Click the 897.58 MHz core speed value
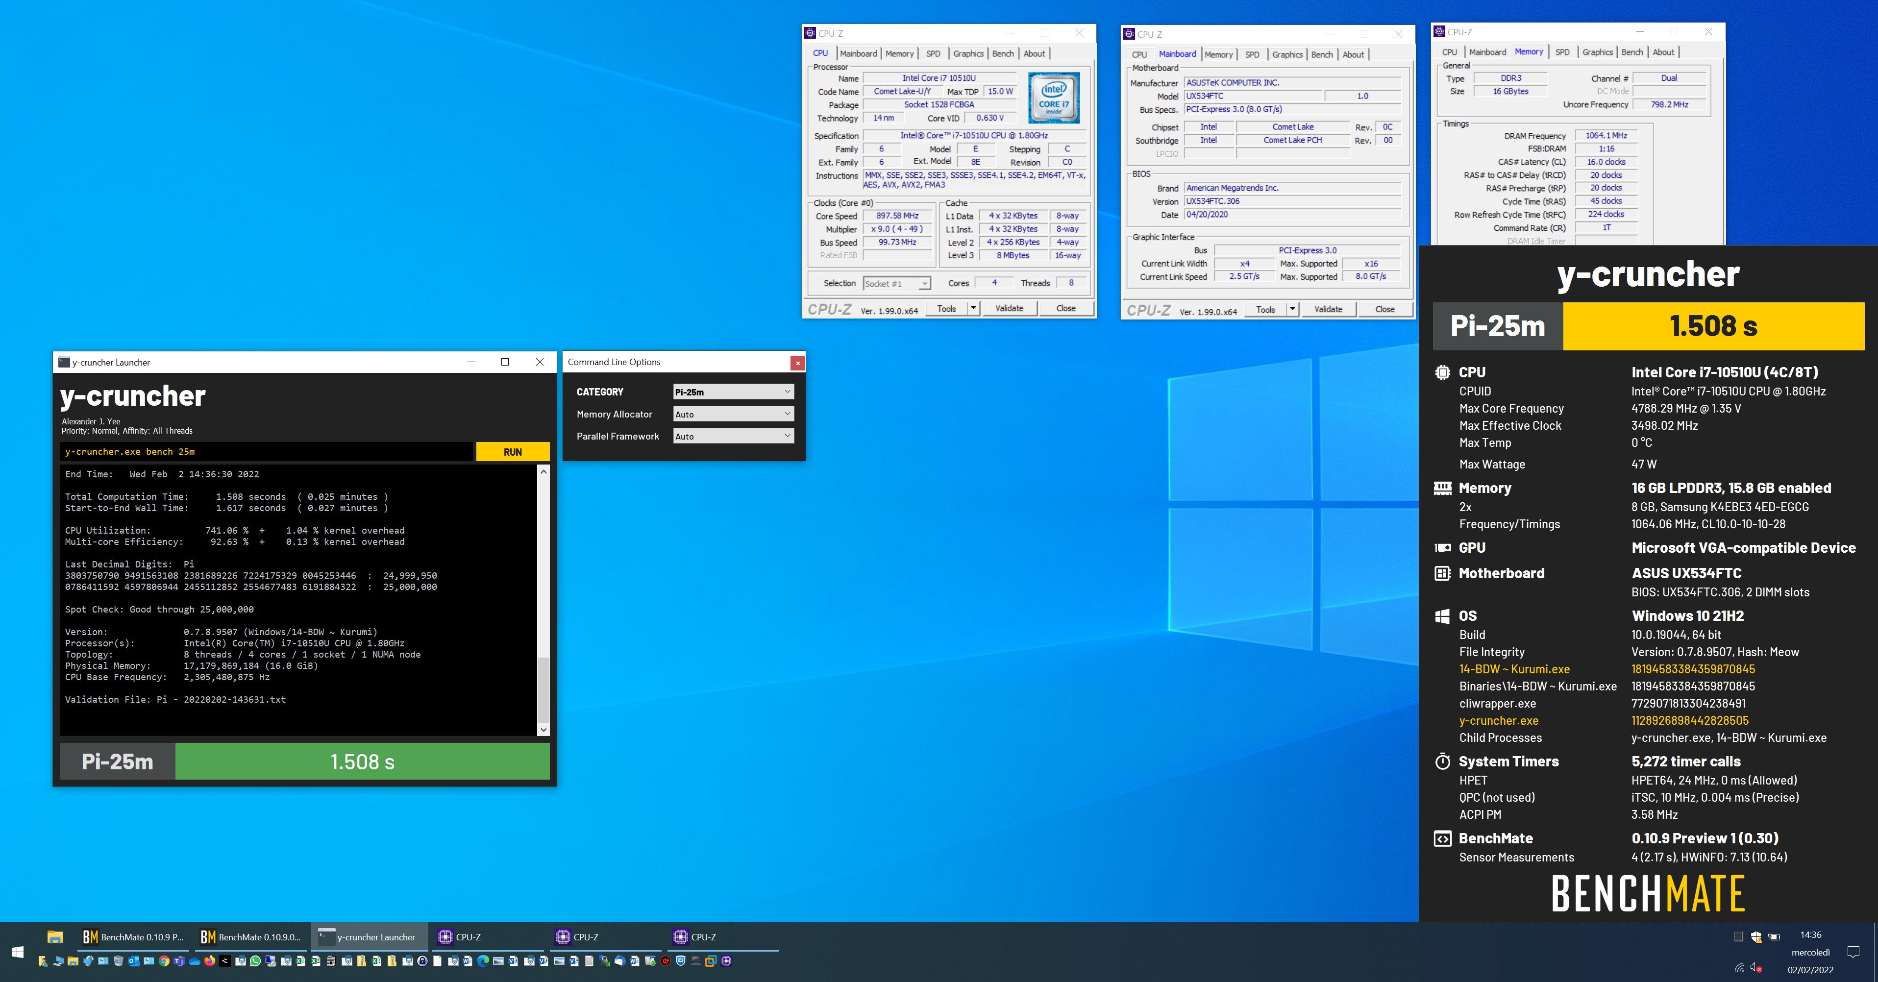 pyautogui.click(x=897, y=216)
